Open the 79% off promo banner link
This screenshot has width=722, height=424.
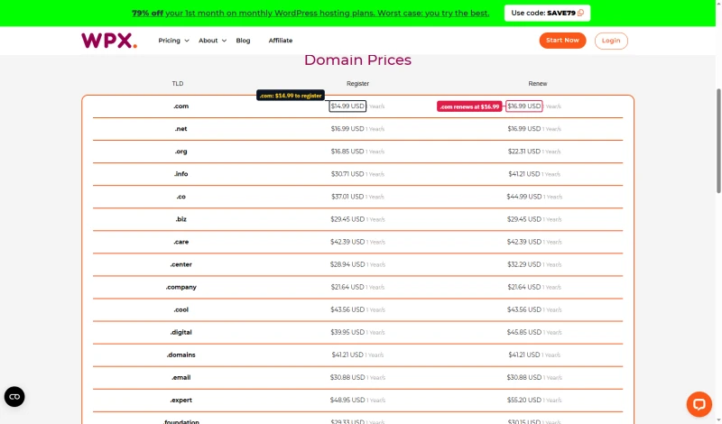310,13
